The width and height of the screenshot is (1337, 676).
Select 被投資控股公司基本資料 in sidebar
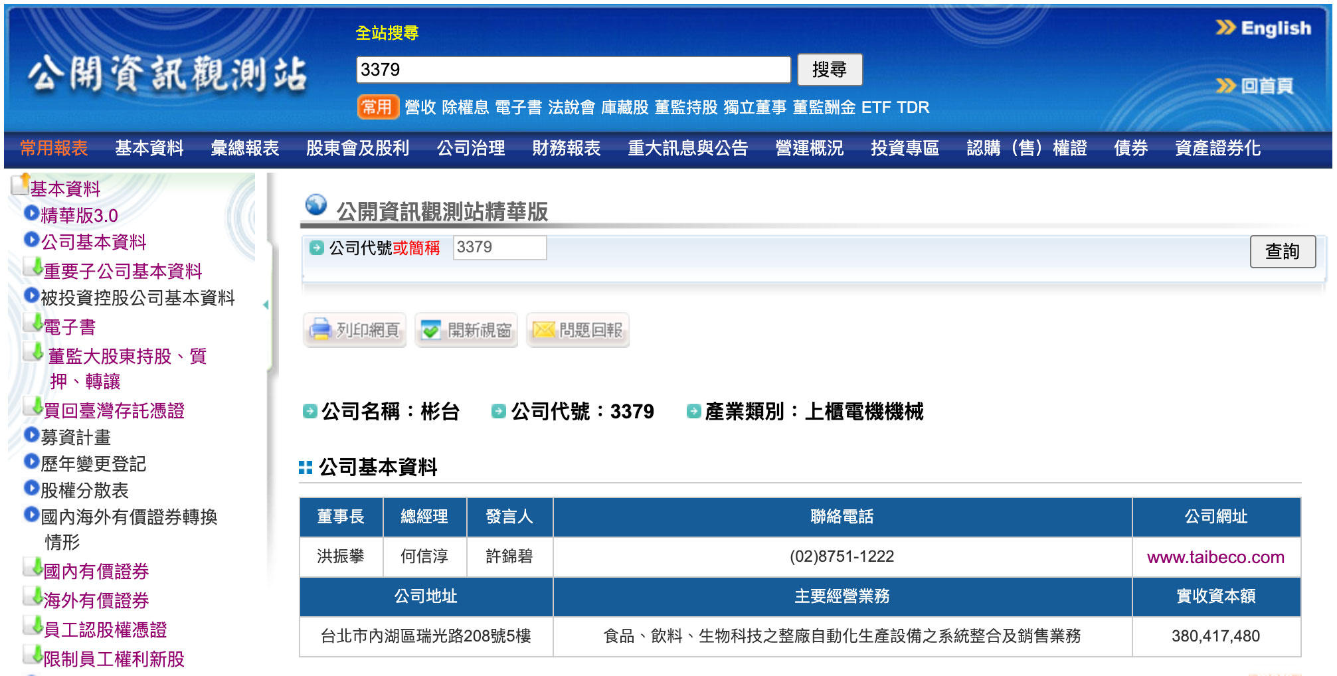pos(137,298)
